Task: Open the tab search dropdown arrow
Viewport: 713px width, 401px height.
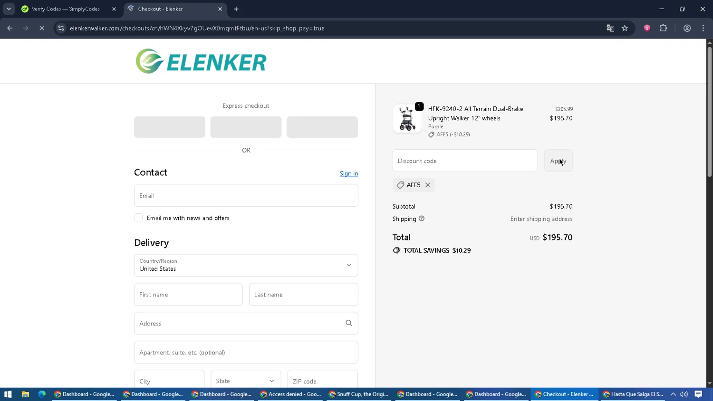Action: (x=9, y=9)
